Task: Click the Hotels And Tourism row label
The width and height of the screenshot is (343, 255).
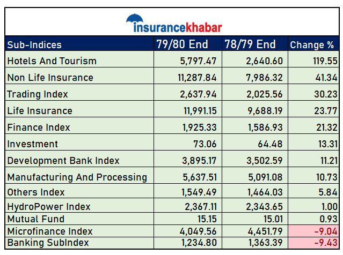Action: pyautogui.click(x=52, y=61)
